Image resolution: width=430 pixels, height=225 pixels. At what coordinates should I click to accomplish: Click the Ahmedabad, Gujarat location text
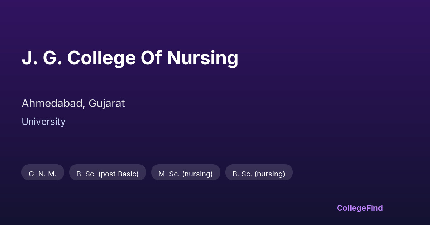click(x=73, y=104)
